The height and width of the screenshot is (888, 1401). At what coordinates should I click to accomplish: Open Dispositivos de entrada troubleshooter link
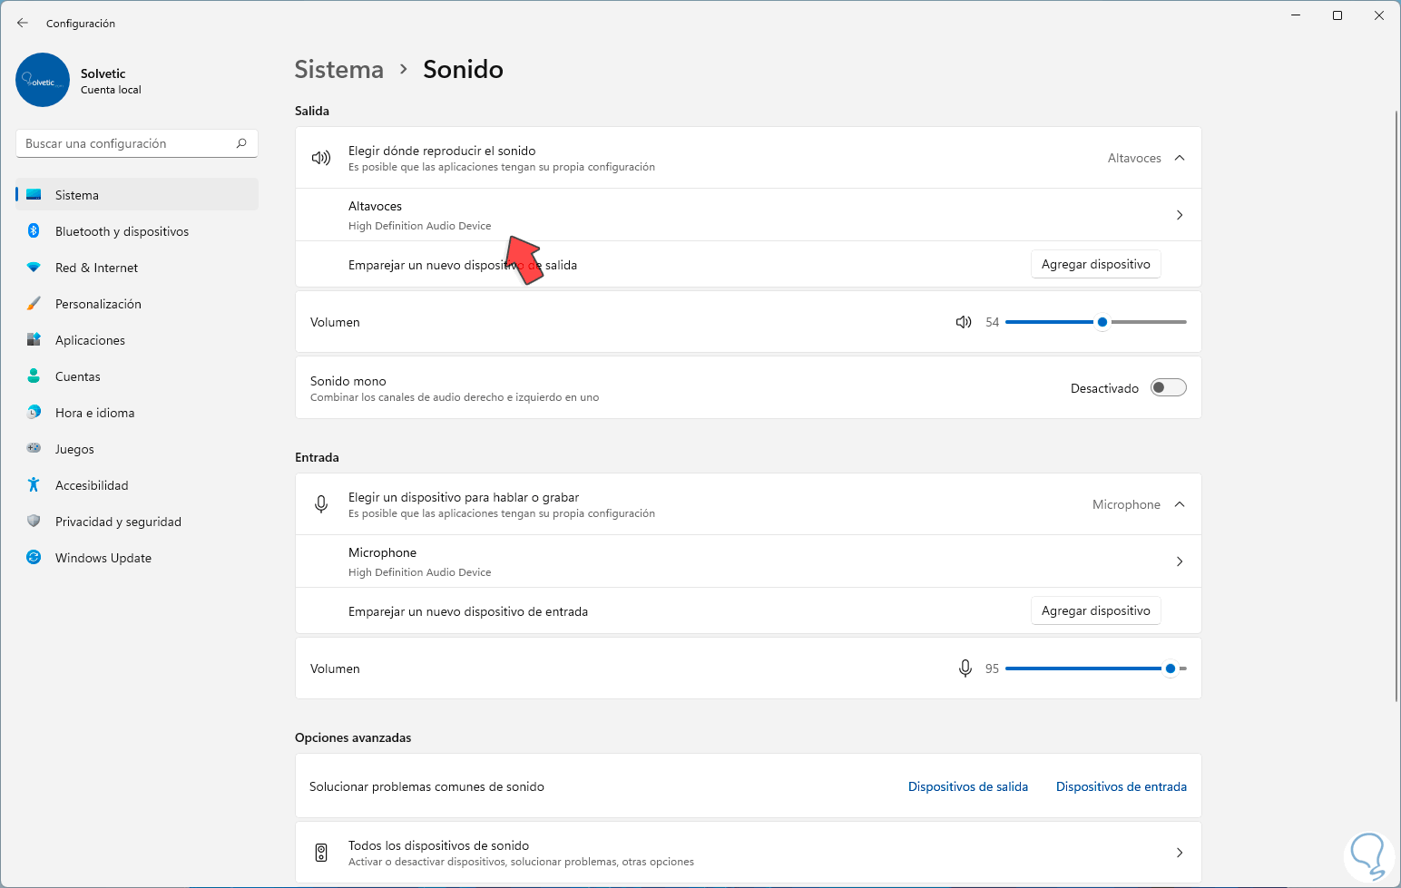pyautogui.click(x=1121, y=786)
